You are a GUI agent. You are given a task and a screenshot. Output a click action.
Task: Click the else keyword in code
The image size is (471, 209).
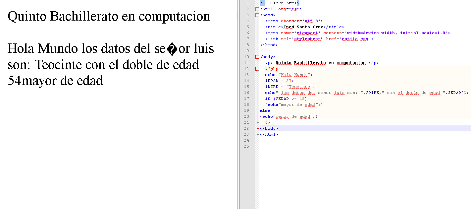[265, 111]
